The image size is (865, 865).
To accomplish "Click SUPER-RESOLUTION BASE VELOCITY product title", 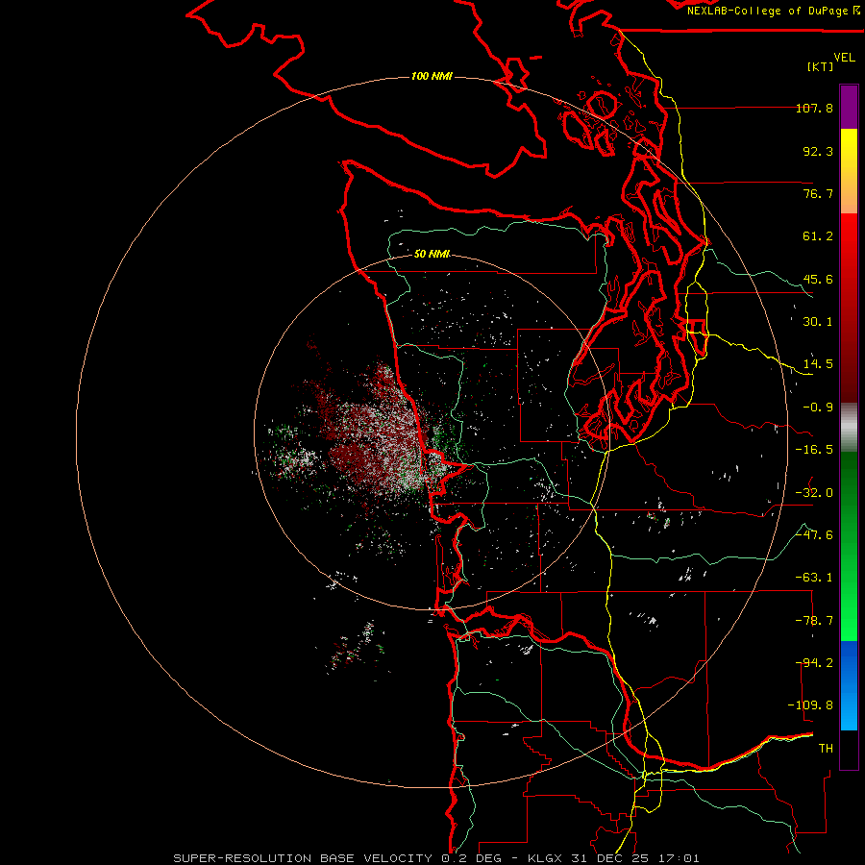I will click(x=303, y=858).
